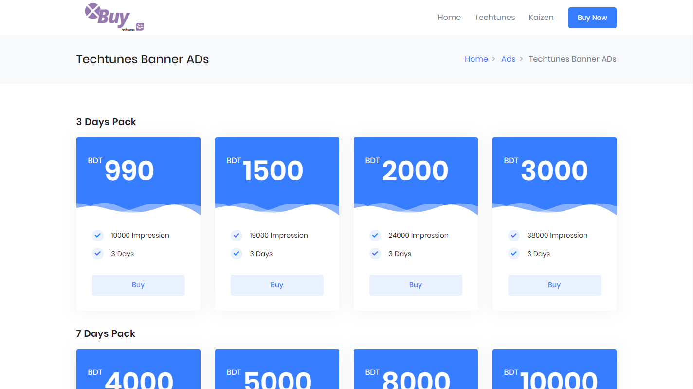Open Techtunes in the top navigation
This screenshot has height=389, width=693.
tap(495, 18)
